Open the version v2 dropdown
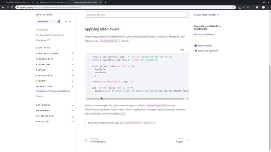This screenshot has width=271, height=152. coord(68,22)
